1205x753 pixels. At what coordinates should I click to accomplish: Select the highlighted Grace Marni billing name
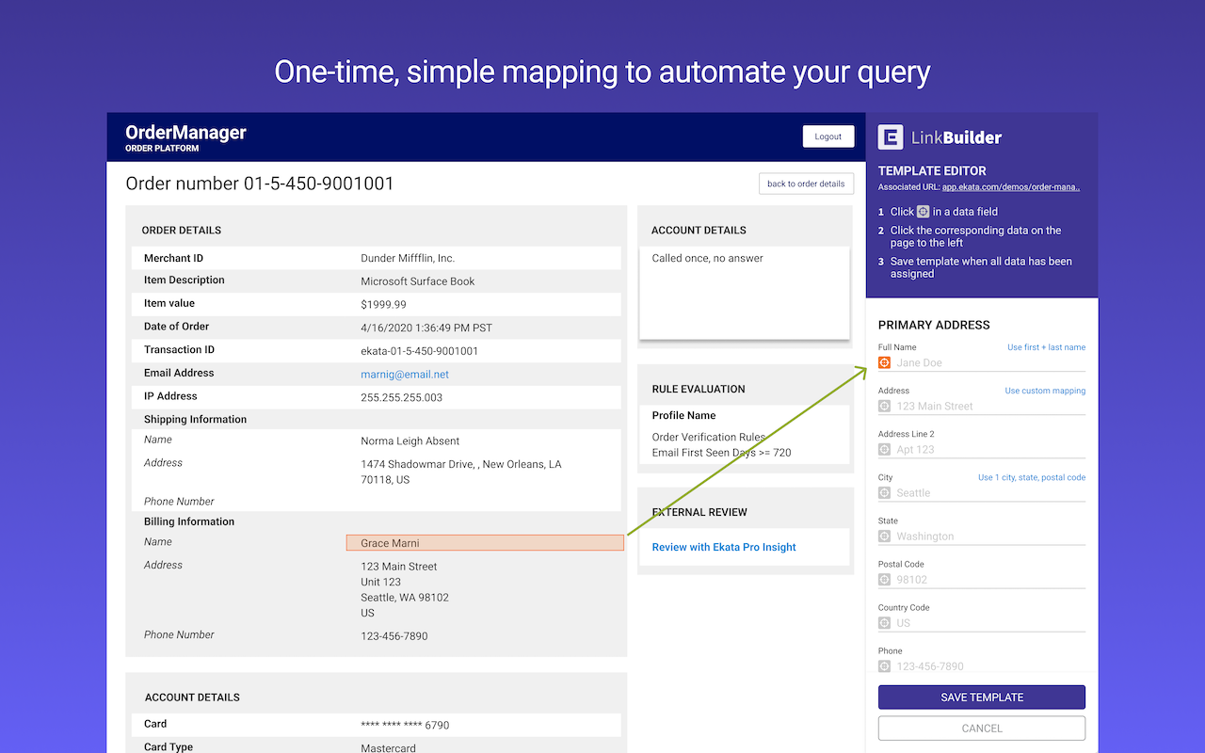pos(485,543)
